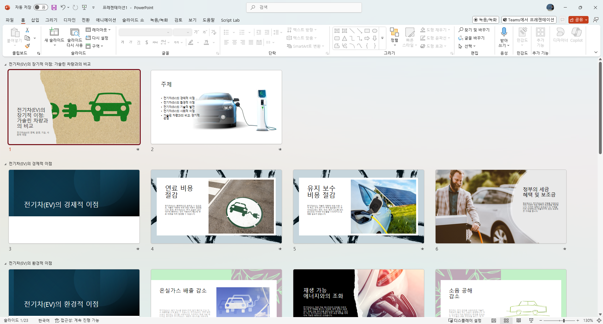Screen dimensions: 603x324
Task: Click 찾기 및 바꾸기 button
Action: [x=474, y=30]
